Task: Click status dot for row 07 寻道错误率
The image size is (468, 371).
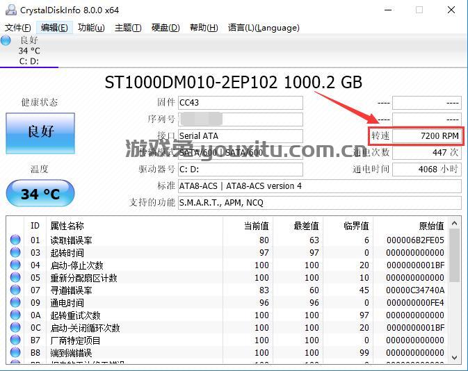Action: (x=15, y=290)
